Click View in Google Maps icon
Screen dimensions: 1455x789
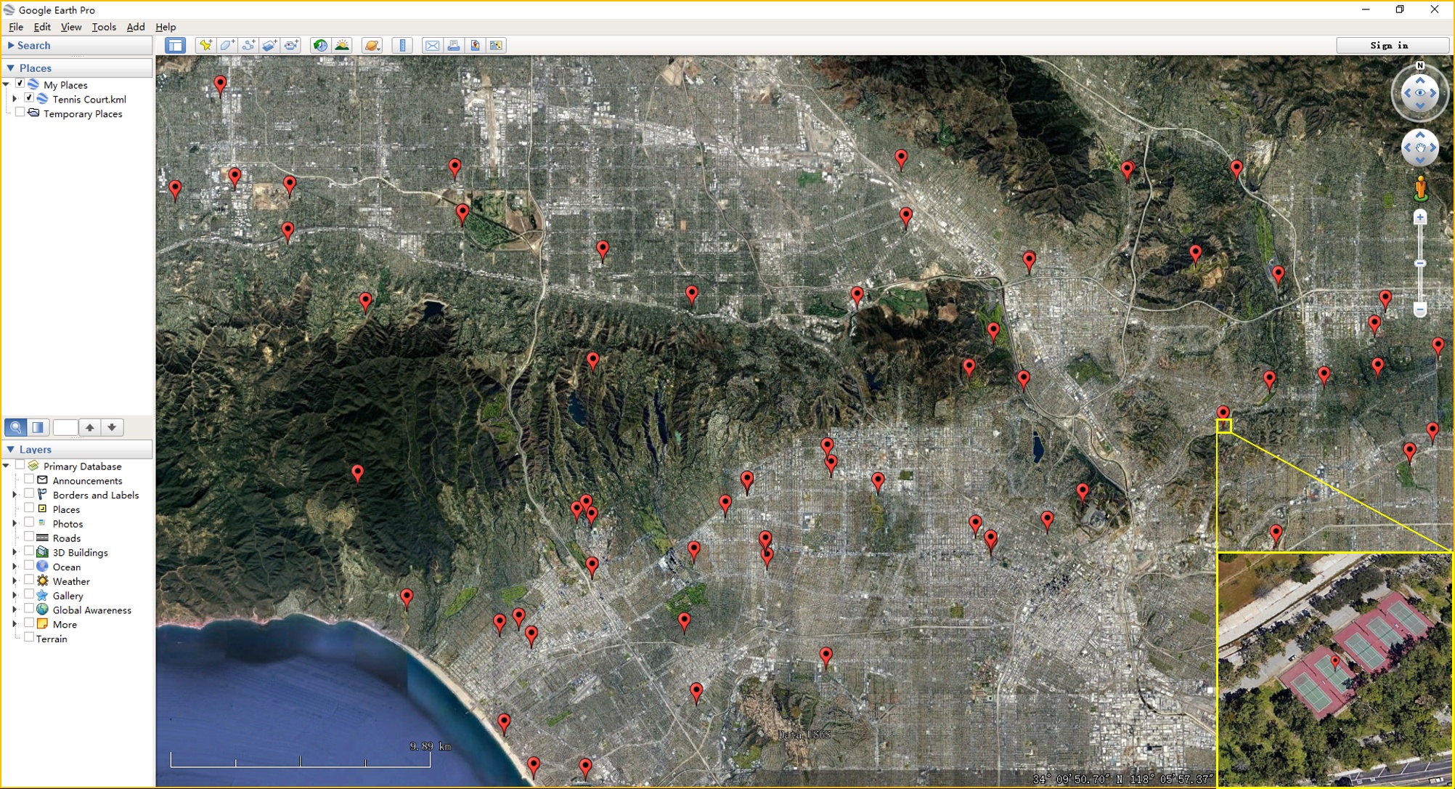click(x=497, y=45)
